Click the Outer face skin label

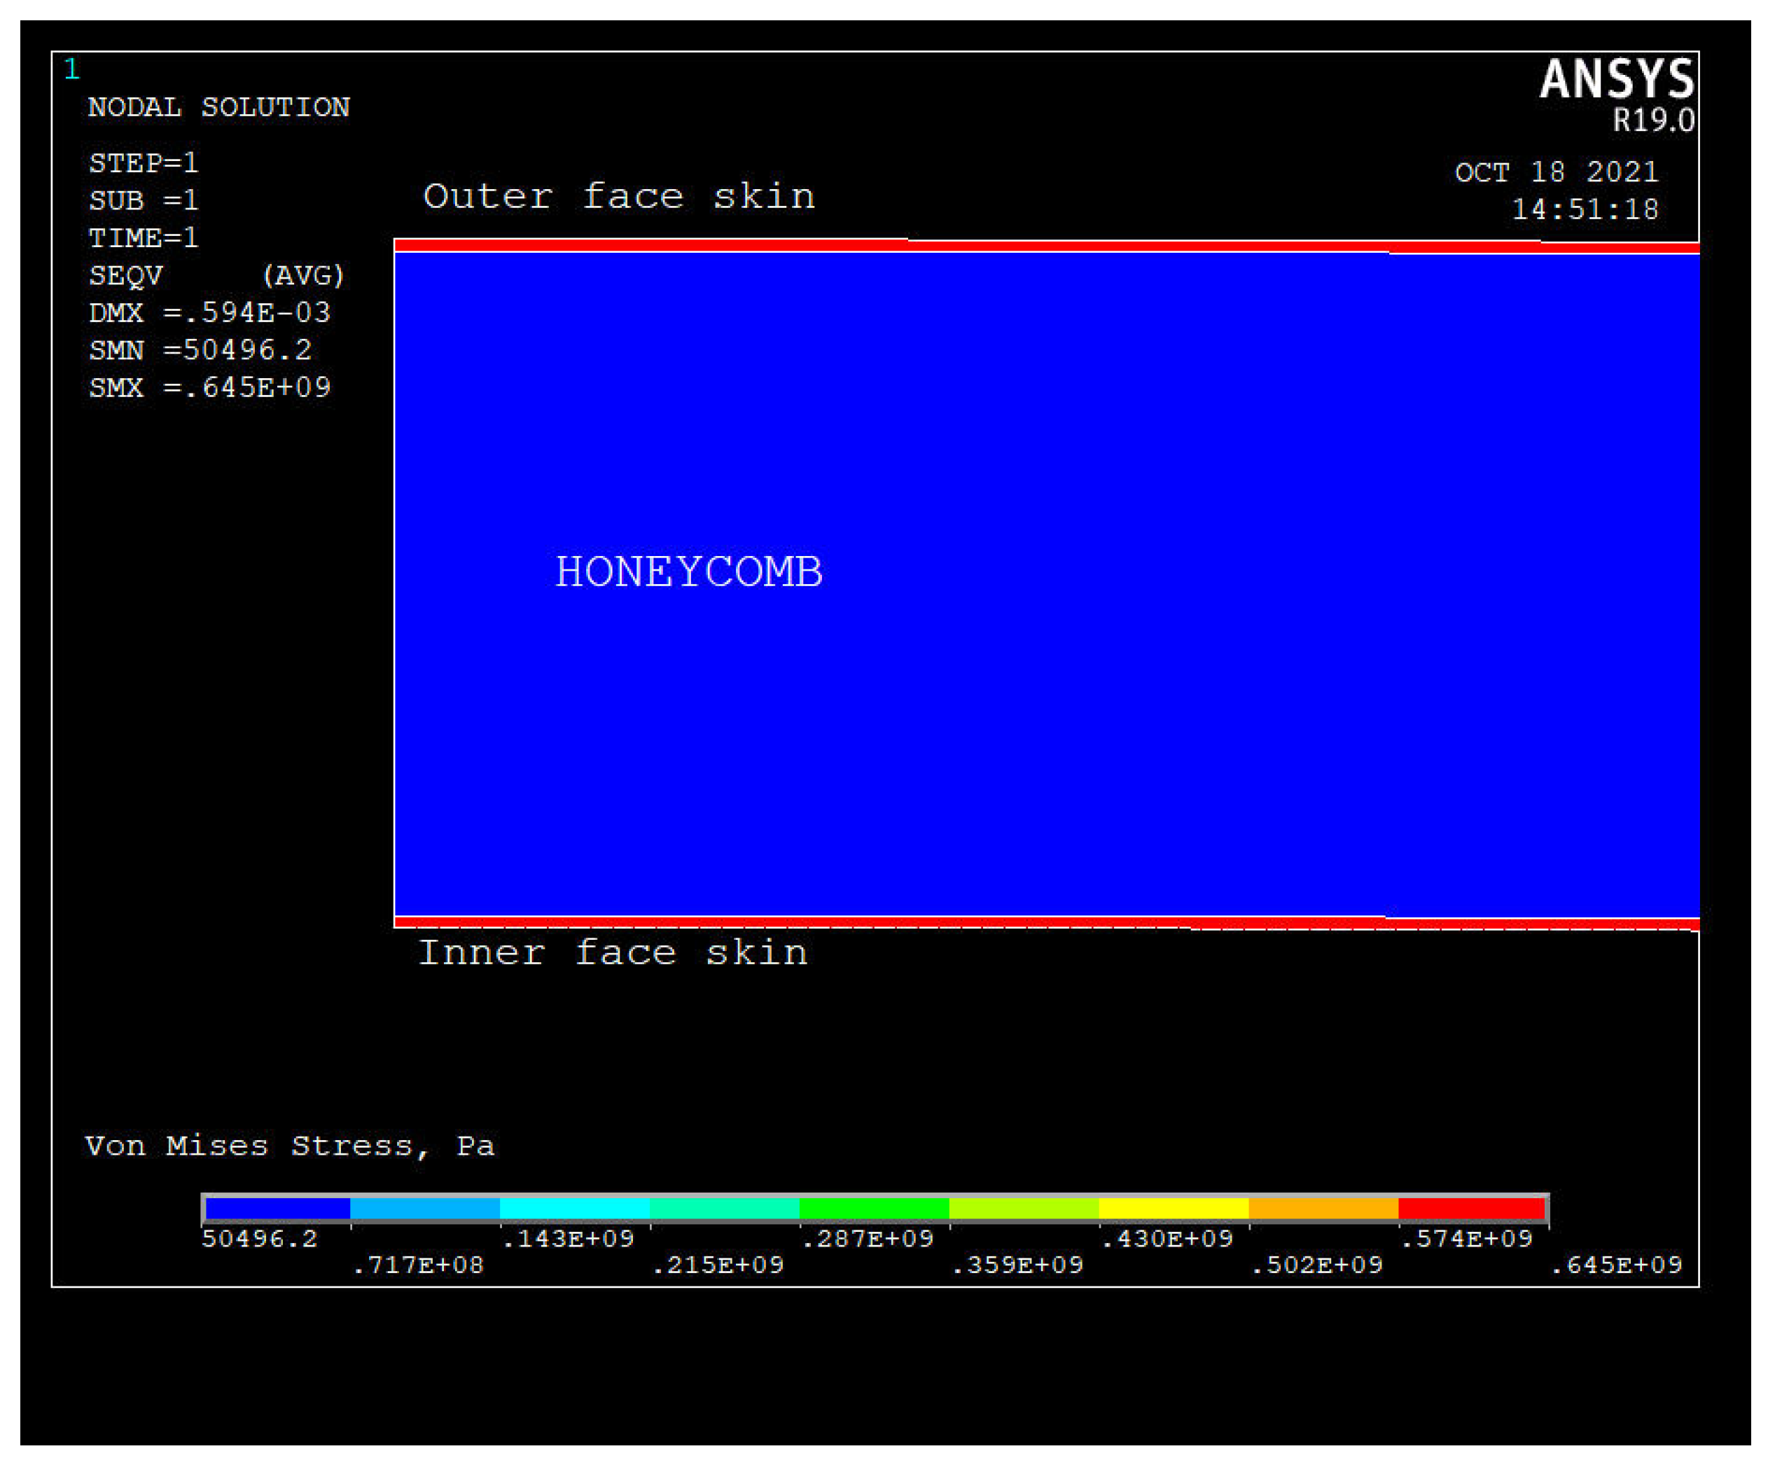(618, 197)
